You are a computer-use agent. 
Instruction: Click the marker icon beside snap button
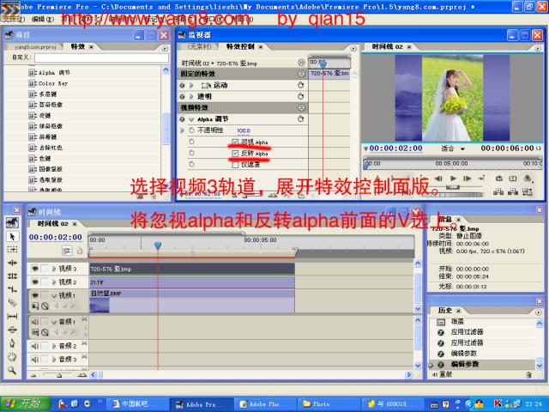click(x=80, y=251)
